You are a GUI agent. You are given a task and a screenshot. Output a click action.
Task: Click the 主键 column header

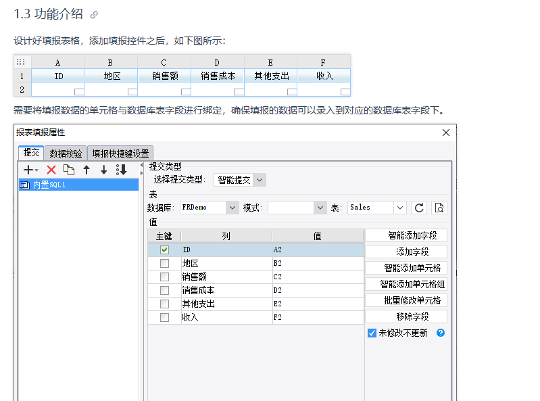click(x=164, y=236)
